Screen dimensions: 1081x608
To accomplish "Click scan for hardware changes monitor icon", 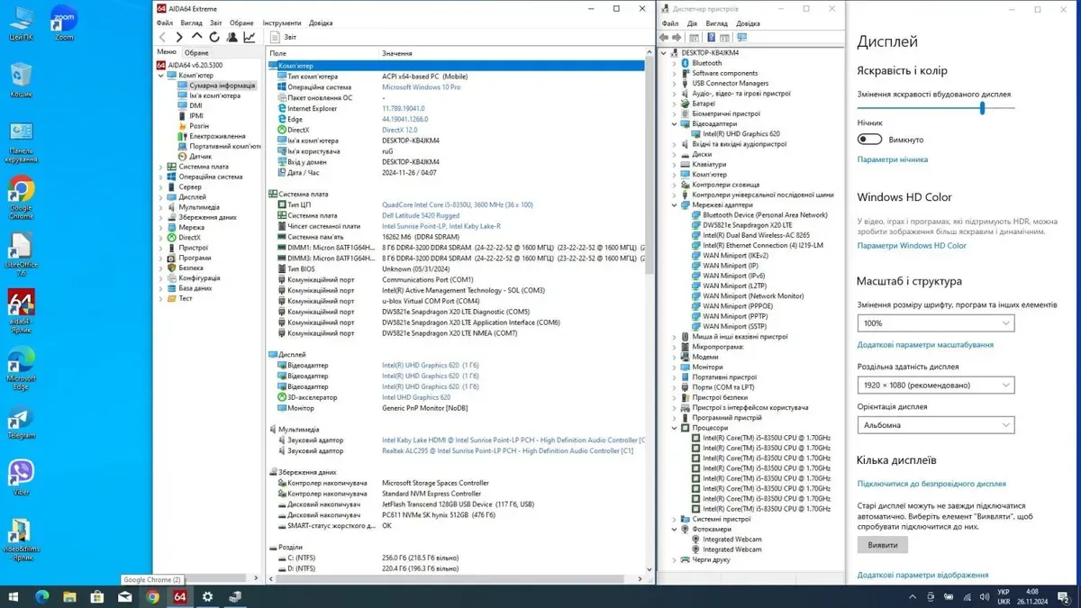I will (742, 38).
